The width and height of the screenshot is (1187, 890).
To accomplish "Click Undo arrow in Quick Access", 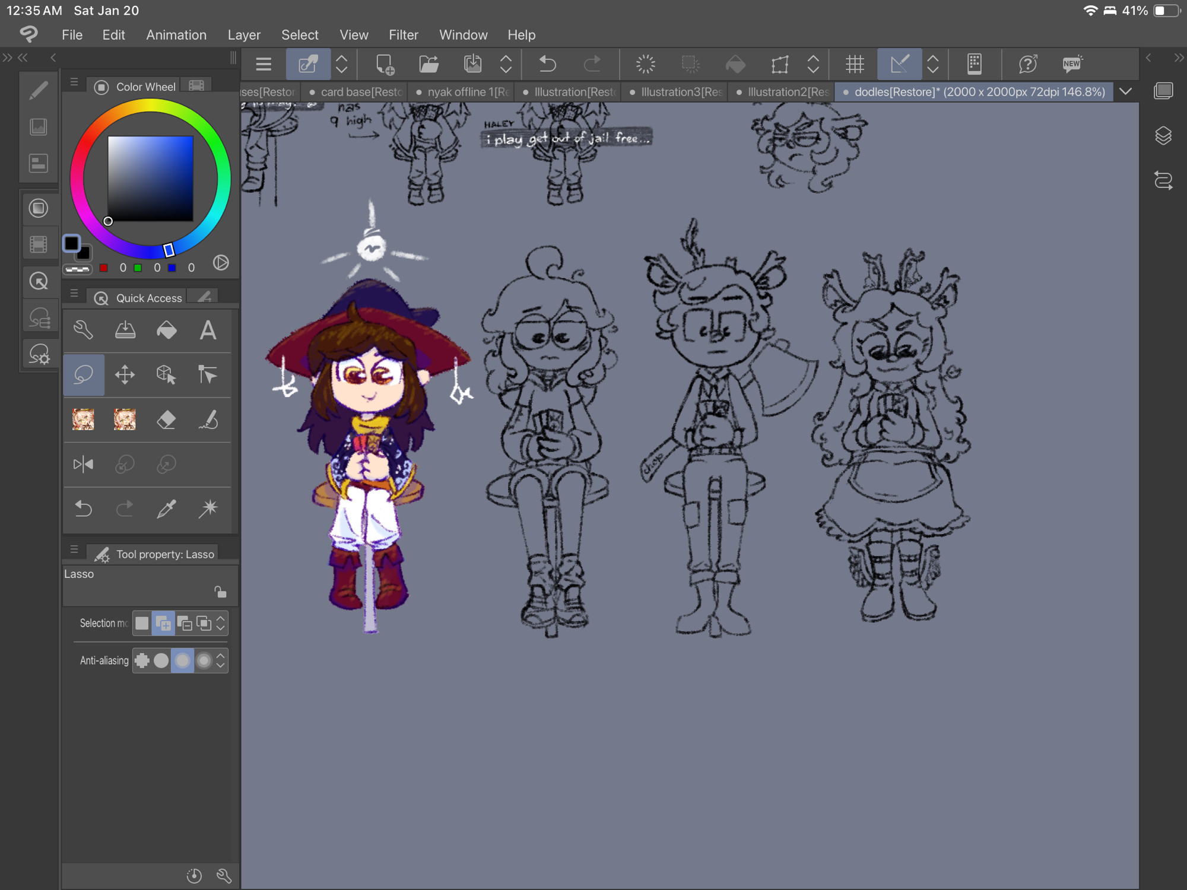I will click(x=83, y=508).
